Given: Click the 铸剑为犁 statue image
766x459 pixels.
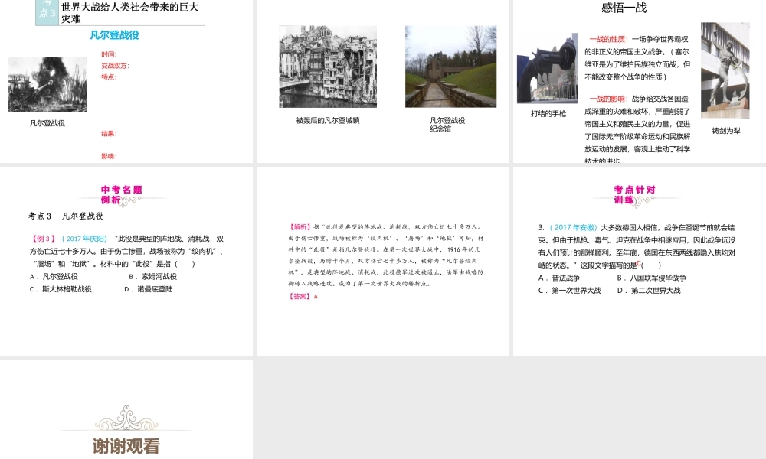Looking at the screenshot, I should pyautogui.click(x=725, y=70).
